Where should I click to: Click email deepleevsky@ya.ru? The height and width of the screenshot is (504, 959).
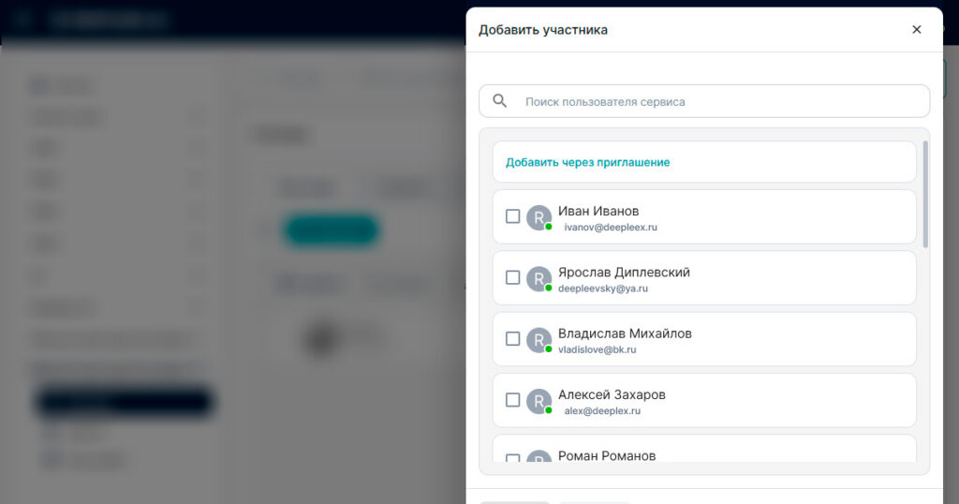pyautogui.click(x=603, y=289)
